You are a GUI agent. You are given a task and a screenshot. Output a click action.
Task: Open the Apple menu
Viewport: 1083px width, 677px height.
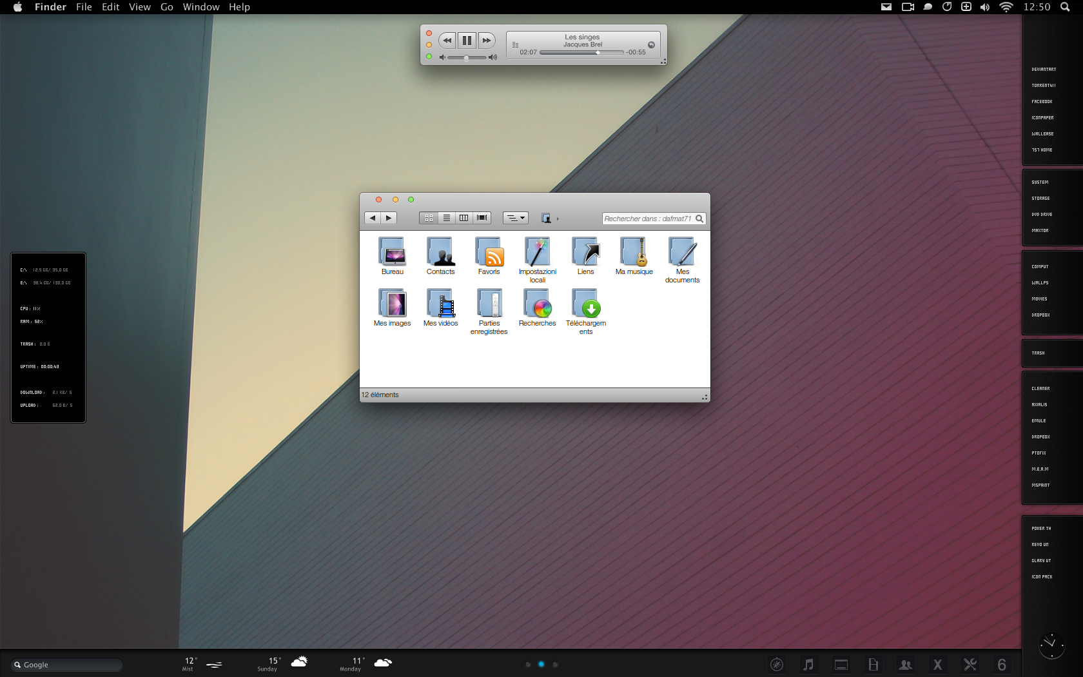[x=17, y=7]
